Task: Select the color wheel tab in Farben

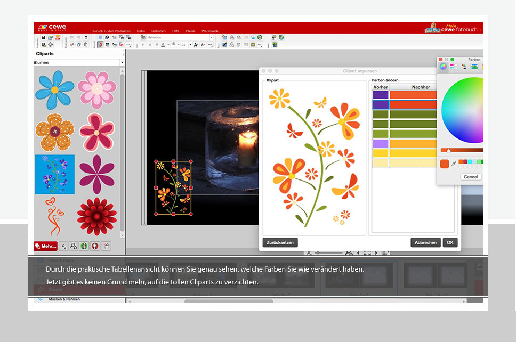Action: pyautogui.click(x=443, y=67)
